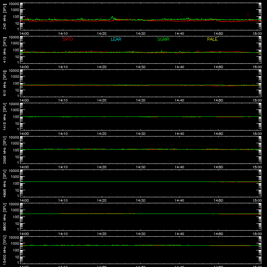The height and width of the screenshot is (267, 267).
Task: Click the red SVTO legend label
Action: coord(68,39)
